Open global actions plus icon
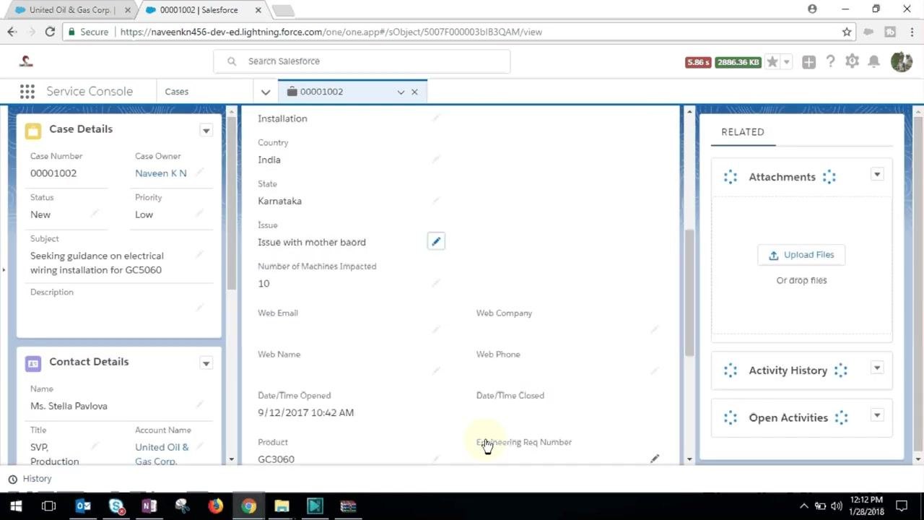This screenshot has width=924, height=520. [808, 62]
